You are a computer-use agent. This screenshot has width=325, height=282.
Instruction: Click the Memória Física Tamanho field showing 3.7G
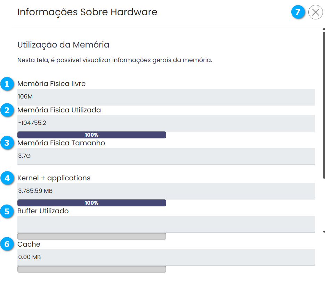click(x=166, y=156)
